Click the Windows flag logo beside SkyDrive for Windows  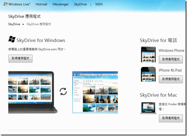[x=12, y=39]
